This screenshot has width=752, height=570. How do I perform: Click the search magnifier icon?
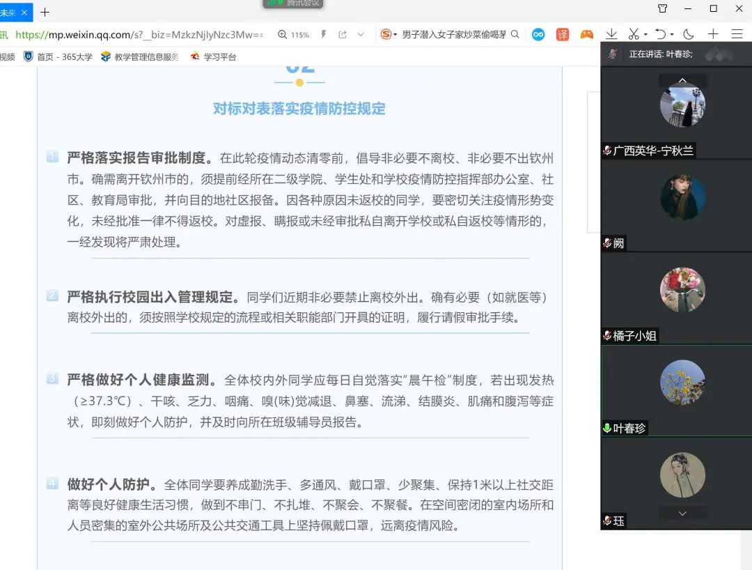point(515,34)
